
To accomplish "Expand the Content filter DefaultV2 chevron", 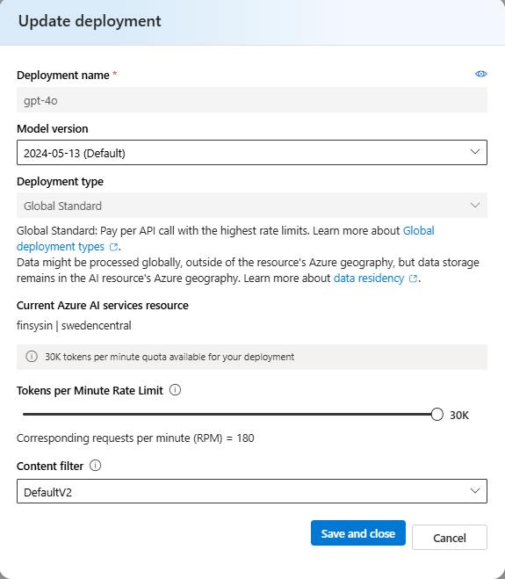I will coord(475,491).
